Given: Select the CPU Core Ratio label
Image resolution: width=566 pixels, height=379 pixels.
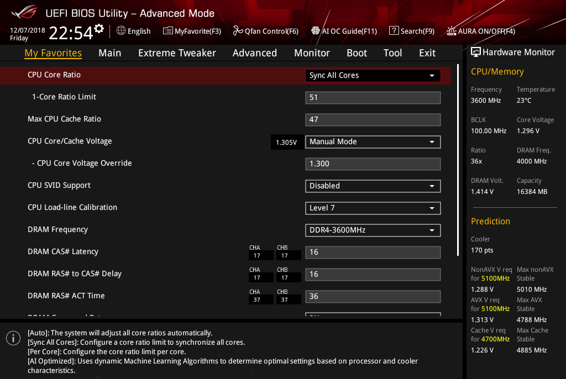Looking at the screenshot, I should point(54,75).
